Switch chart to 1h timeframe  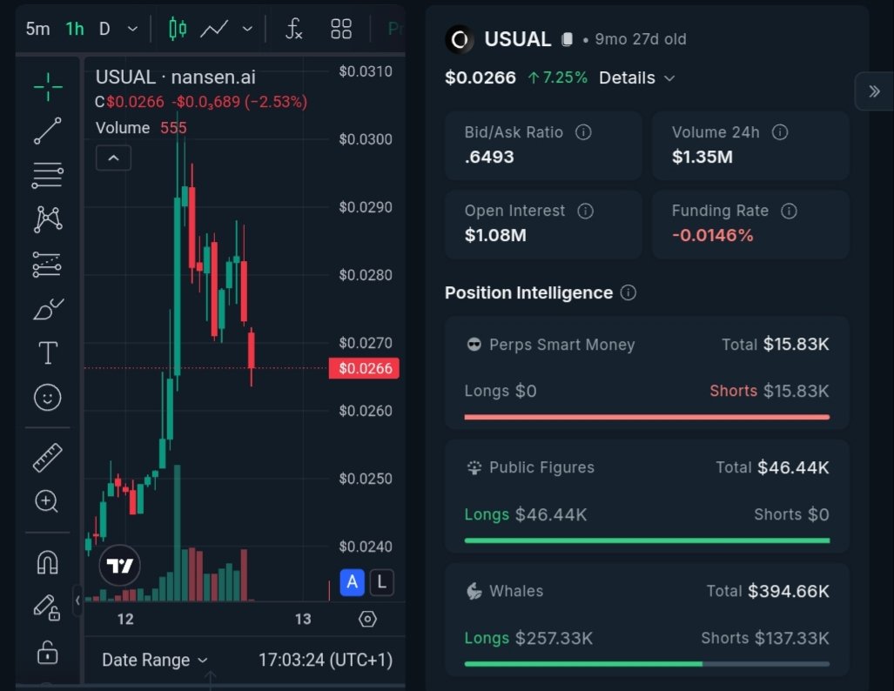pos(75,29)
